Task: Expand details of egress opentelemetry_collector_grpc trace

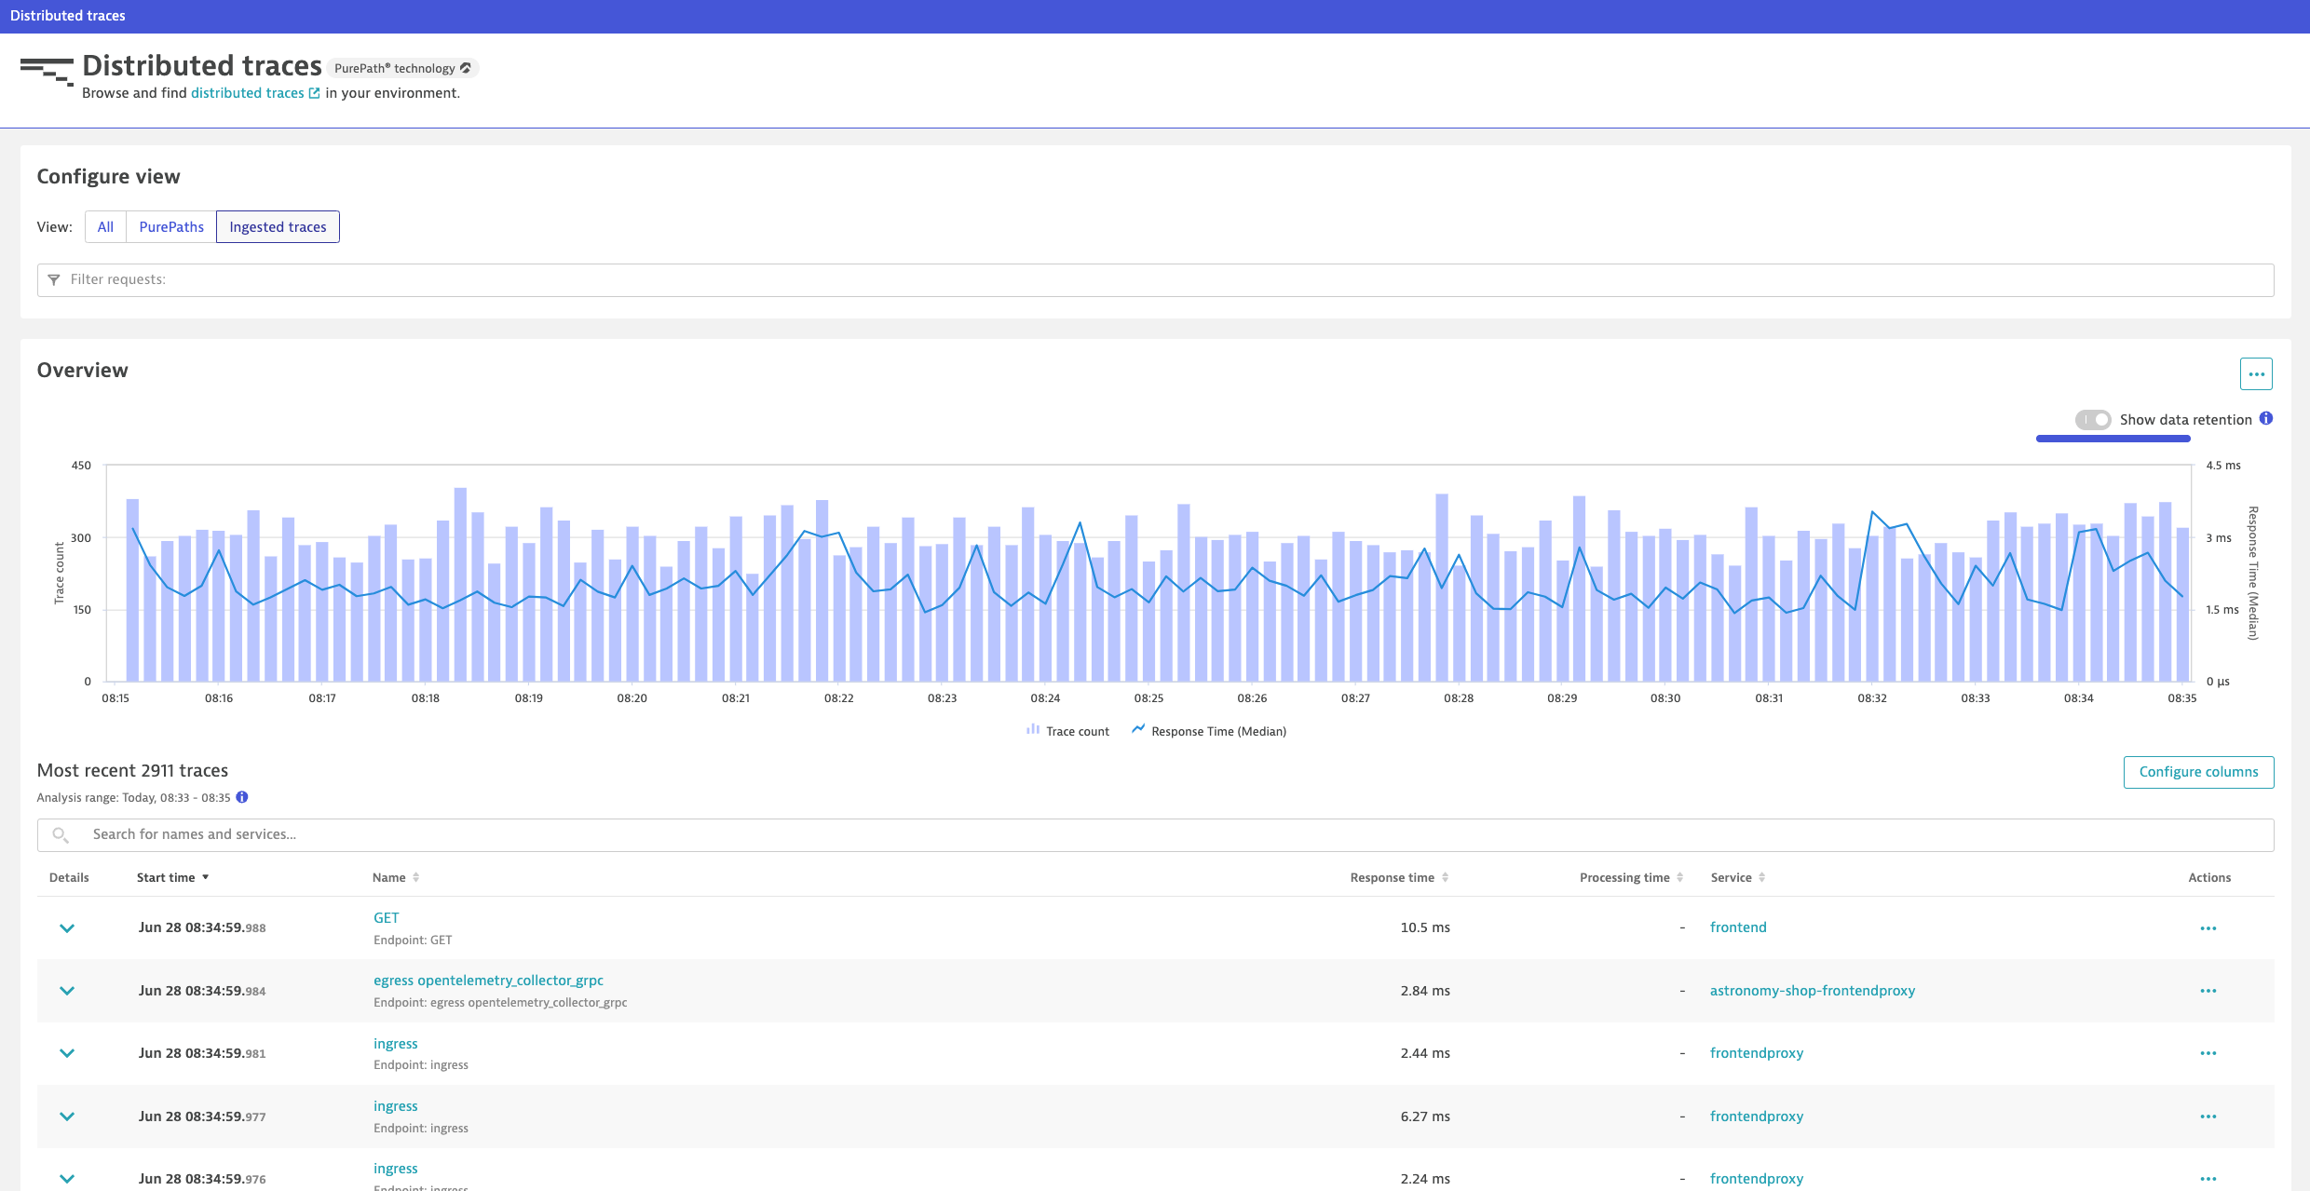Action: [x=67, y=991]
